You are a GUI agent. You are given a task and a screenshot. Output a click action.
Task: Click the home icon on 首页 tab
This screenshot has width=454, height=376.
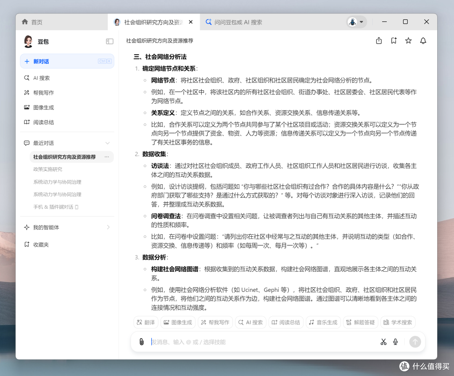tap(25, 22)
